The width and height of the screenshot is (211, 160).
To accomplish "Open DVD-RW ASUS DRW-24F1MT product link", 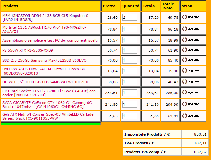I will pos(44,71).
